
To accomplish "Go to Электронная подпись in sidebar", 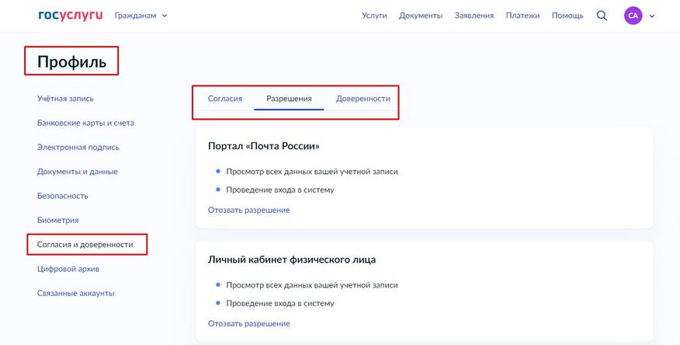I will coord(78,147).
